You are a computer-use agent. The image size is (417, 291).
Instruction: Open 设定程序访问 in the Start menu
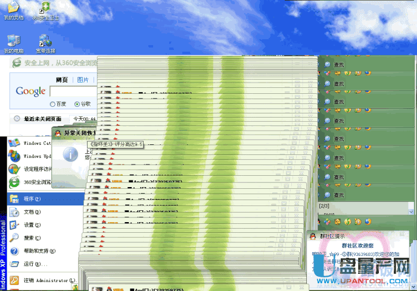pos(30,169)
